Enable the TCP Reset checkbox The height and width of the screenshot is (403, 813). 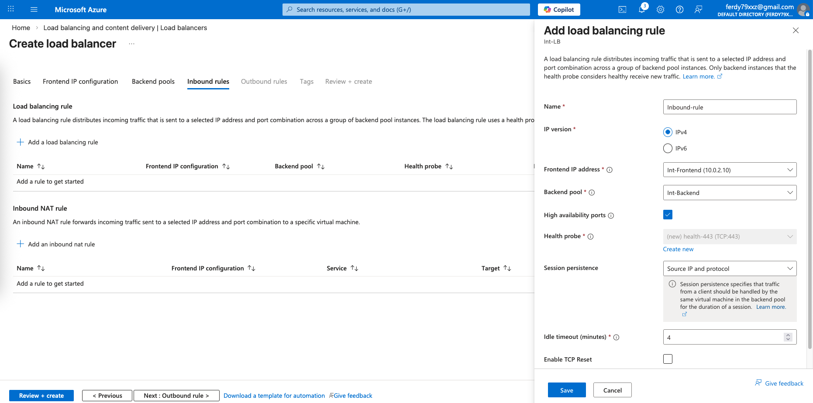coord(668,359)
